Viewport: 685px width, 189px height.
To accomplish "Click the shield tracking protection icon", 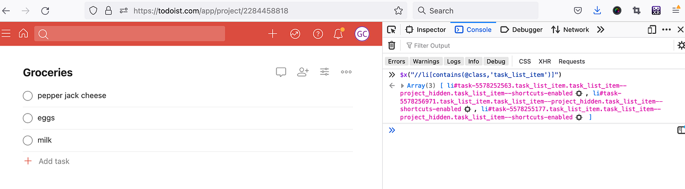I will coord(93,10).
